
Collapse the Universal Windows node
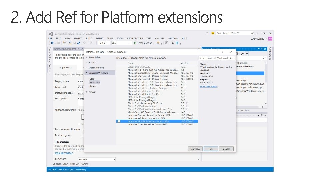click(x=87, y=73)
